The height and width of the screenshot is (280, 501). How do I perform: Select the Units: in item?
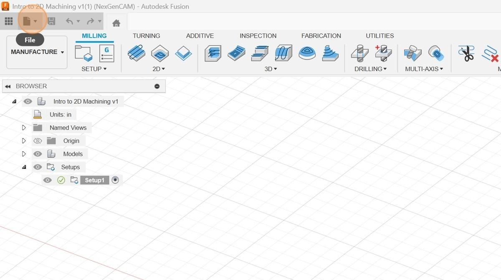(x=61, y=115)
